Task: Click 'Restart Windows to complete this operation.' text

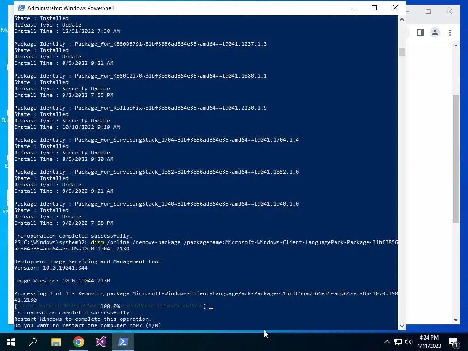Action: [x=83, y=319]
